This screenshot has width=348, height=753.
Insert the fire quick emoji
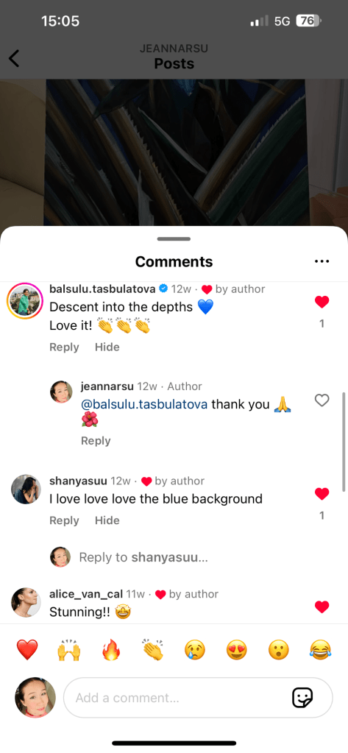click(111, 650)
